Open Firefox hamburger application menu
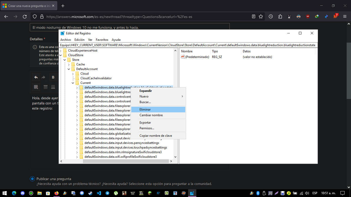 [345, 16]
